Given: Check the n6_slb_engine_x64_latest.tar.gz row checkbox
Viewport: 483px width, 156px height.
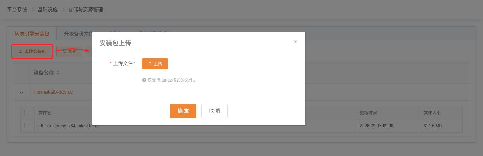Looking at the screenshot, I should (x=27, y=126).
